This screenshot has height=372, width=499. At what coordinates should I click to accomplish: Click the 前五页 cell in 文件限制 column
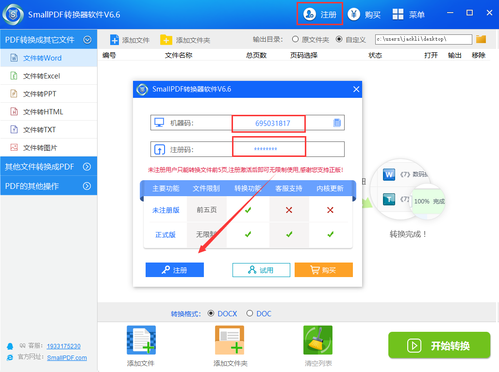click(x=206, y=210)
